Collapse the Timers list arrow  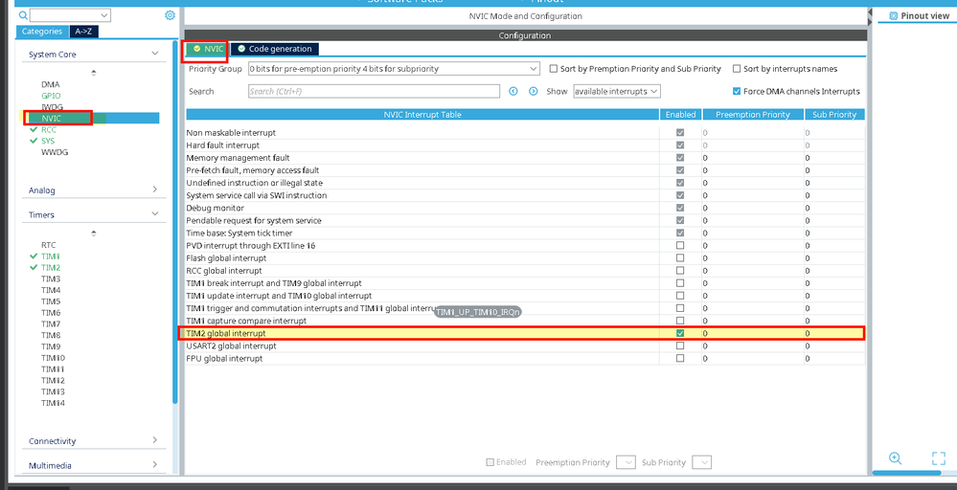click(155, 214)
